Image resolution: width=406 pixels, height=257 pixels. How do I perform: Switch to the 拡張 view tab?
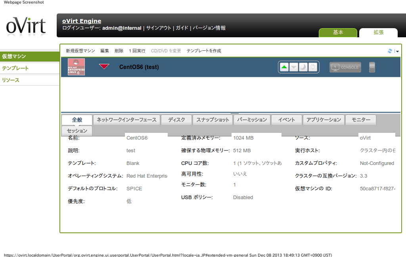tap(378, 33)
